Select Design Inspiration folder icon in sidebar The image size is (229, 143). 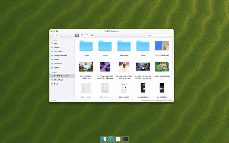point(52,56)
